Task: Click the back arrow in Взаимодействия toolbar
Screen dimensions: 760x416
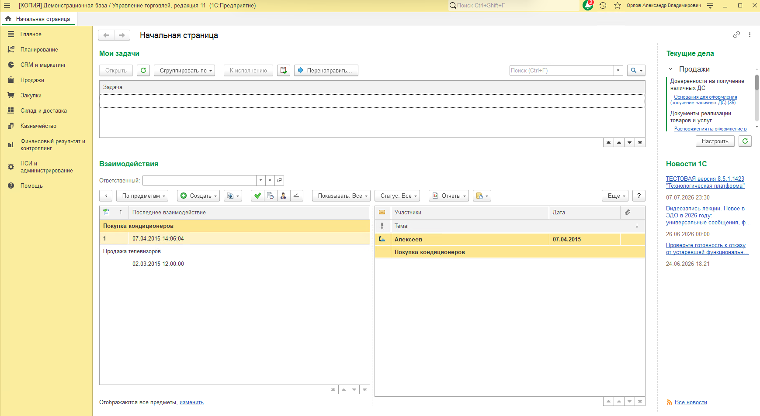Action: pos(106,196)
